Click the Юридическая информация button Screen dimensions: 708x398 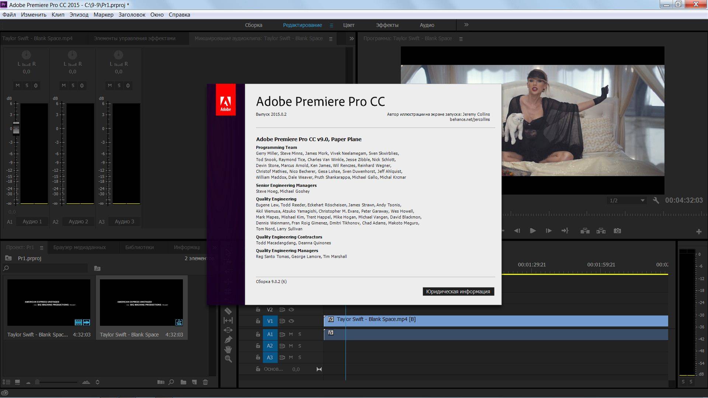tap(458, 291)
